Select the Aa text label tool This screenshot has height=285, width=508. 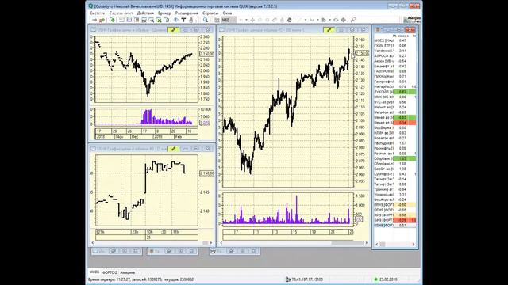312,20
